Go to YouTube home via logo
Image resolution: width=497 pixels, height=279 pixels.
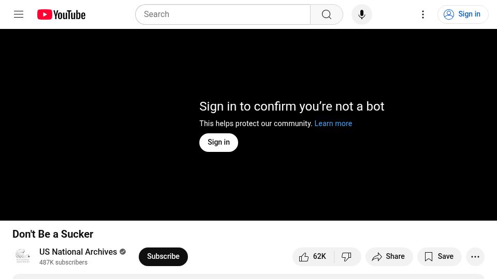[61, 14]
